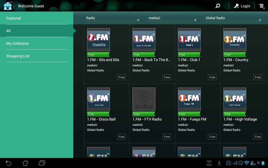Tap the battery status icon
268x168 pixels.
pos(263,163)
